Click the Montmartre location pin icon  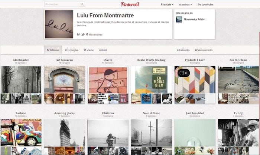[x=87, y=34]
